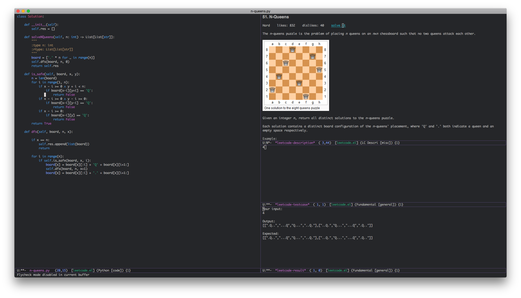Click the queen icon on square c6
Viewport: 521px width, 298px height.
pyautogui.click(x=286, y=63)
